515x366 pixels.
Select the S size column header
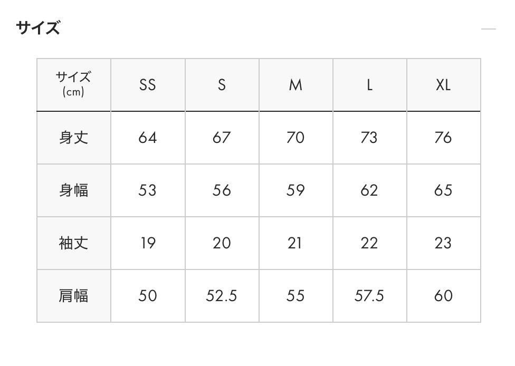coord(222,85)
